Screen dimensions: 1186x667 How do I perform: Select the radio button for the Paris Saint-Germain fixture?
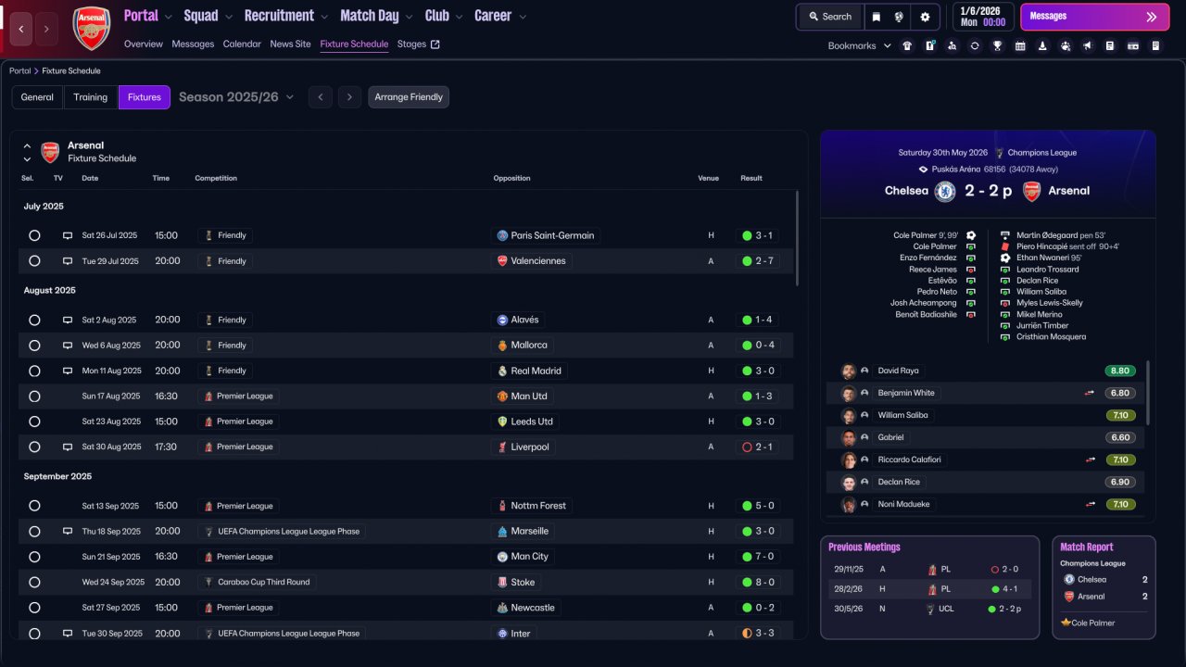coord(34,235)
